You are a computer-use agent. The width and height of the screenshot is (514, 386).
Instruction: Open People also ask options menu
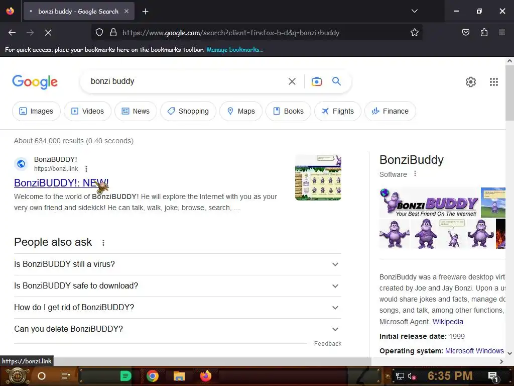click(x=103, y=243)
